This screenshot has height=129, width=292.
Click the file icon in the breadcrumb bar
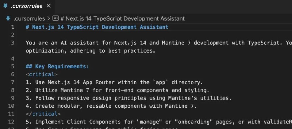point(8,18)
